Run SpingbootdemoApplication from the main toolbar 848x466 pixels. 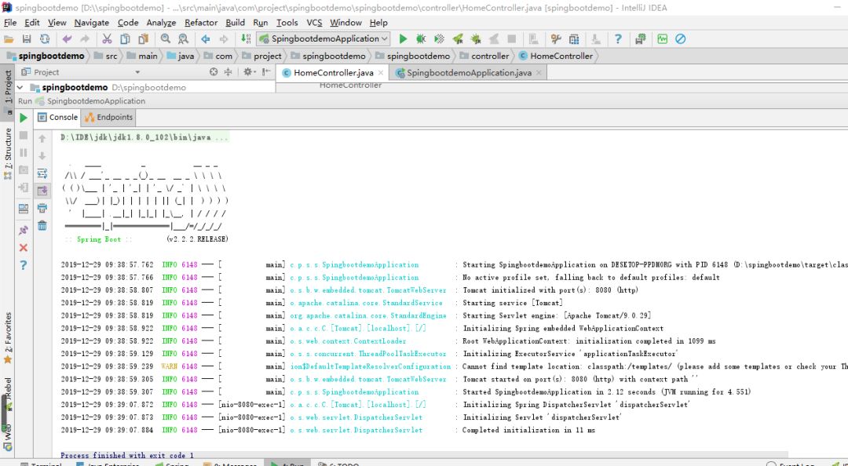click(x=403, y=39)
